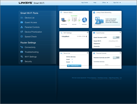
Task: Open the Cookie Privacy Policy link
Action: (x=114, y=78)
